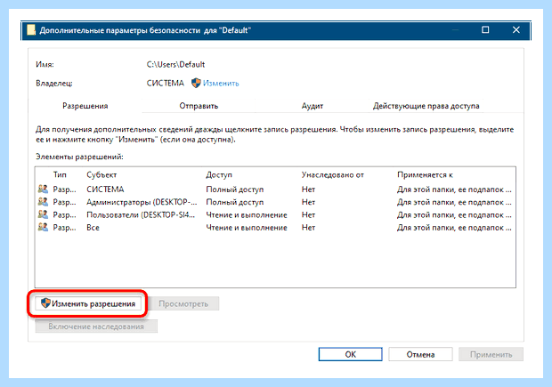Click the user-group icon in the Пользователи row
Viewport: 552px width, 387px height.
(43, 214)
